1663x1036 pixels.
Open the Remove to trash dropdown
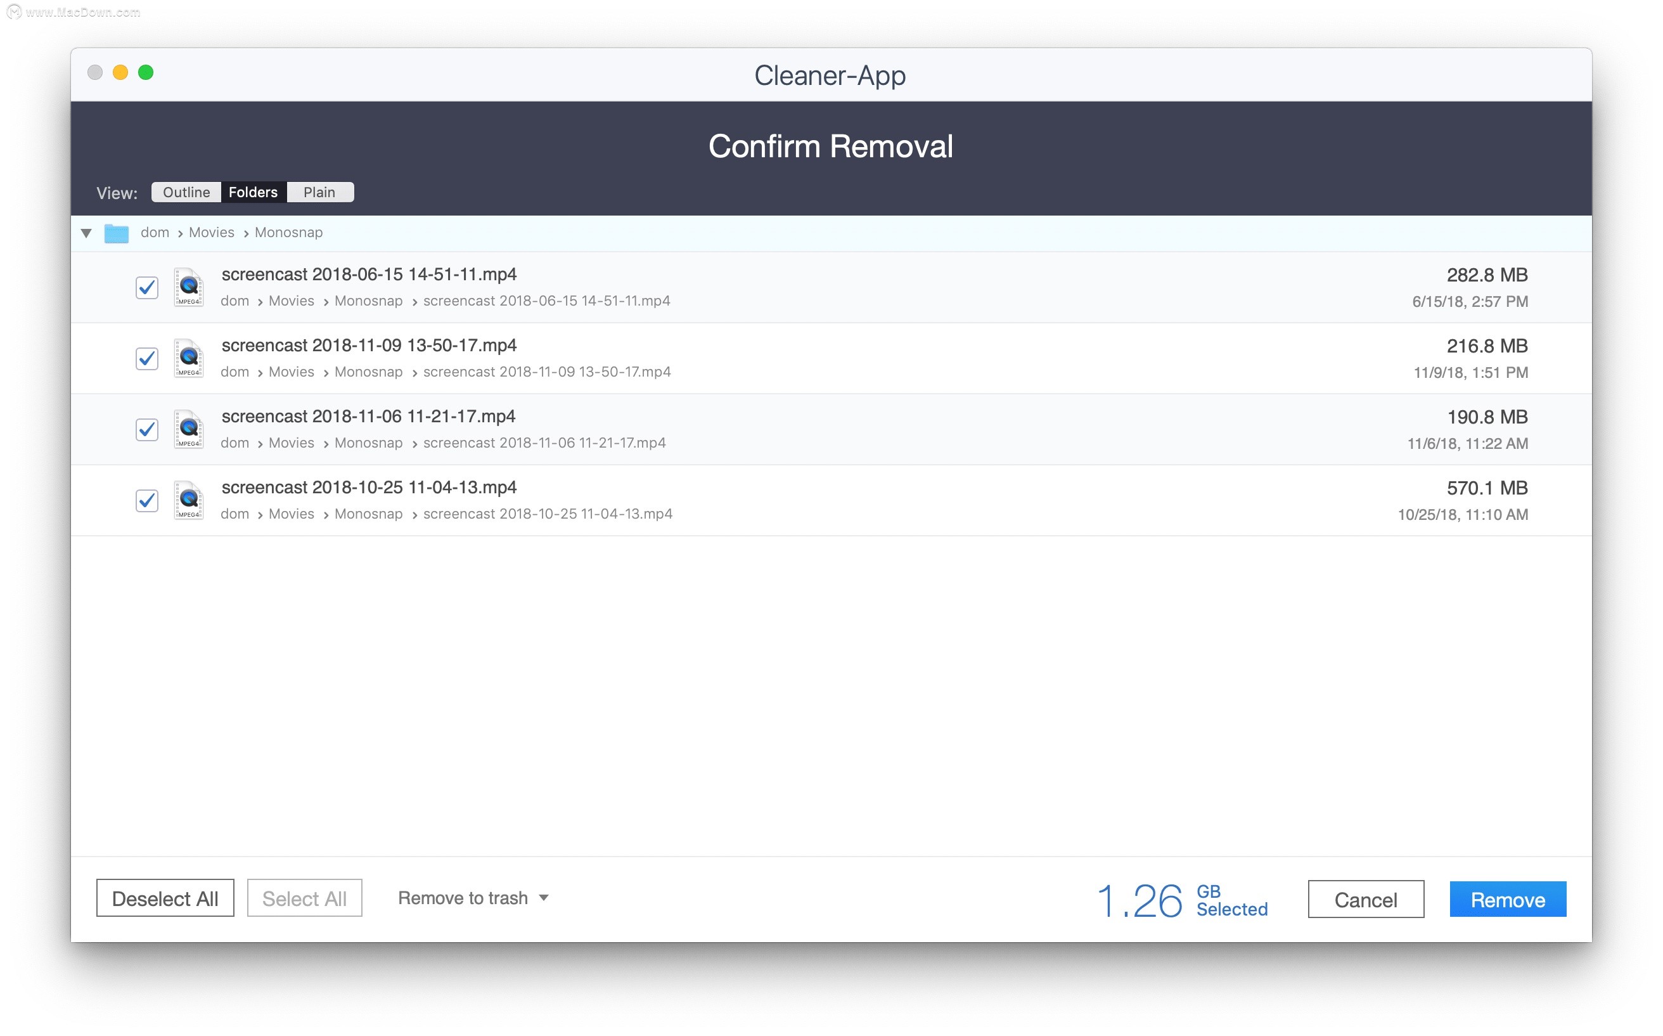coord(473,898)
